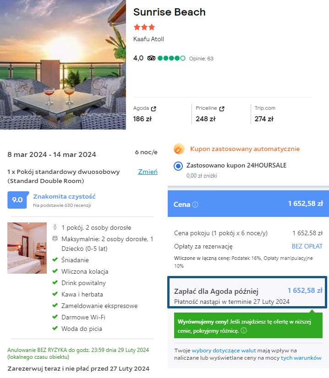
Task: Click the Sunrise Beach hotel title
Action: click(x=169, y=12)
